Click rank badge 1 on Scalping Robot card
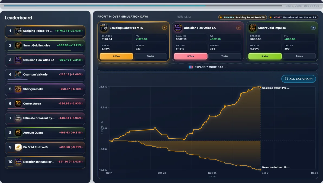 [164, 28]
